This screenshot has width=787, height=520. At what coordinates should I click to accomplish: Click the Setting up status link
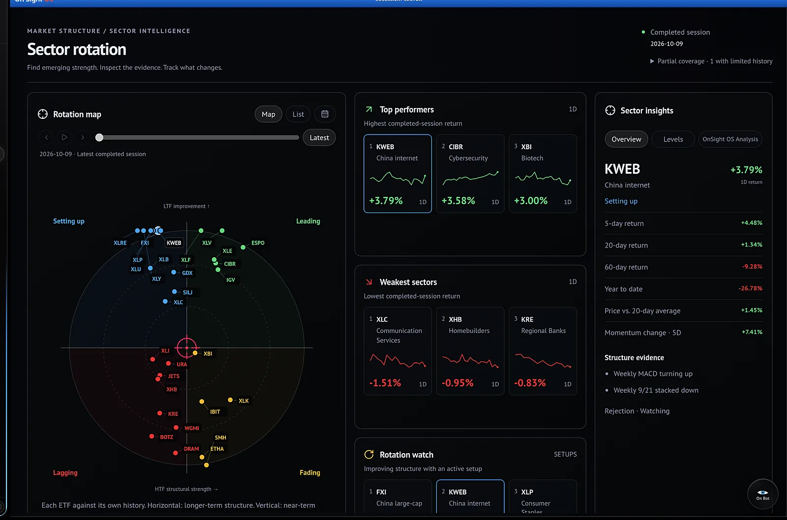point(621,201)
